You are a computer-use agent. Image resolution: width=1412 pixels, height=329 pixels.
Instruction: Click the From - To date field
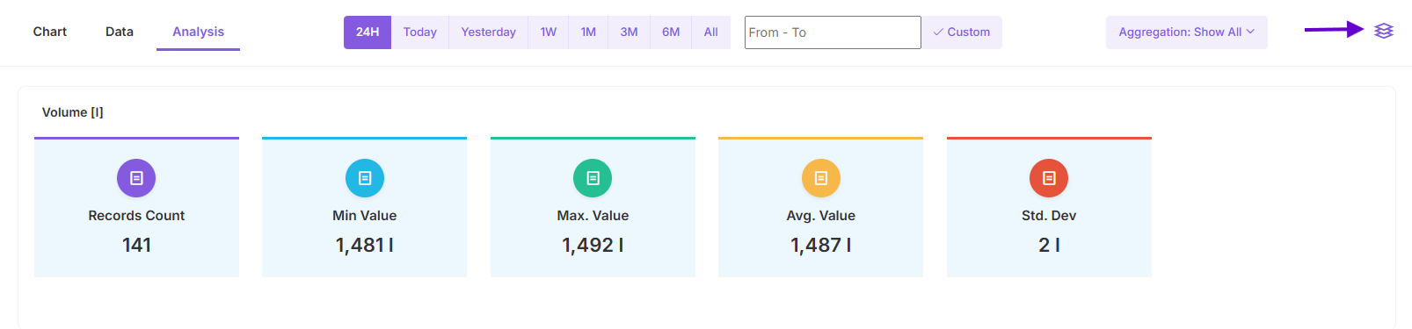coord(833,32)
